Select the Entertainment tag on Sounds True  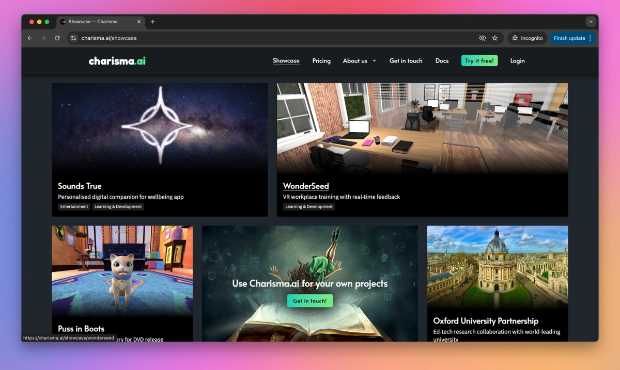click(74, 206)
